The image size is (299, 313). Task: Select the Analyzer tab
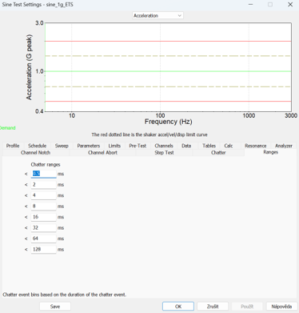pos(284,146)
